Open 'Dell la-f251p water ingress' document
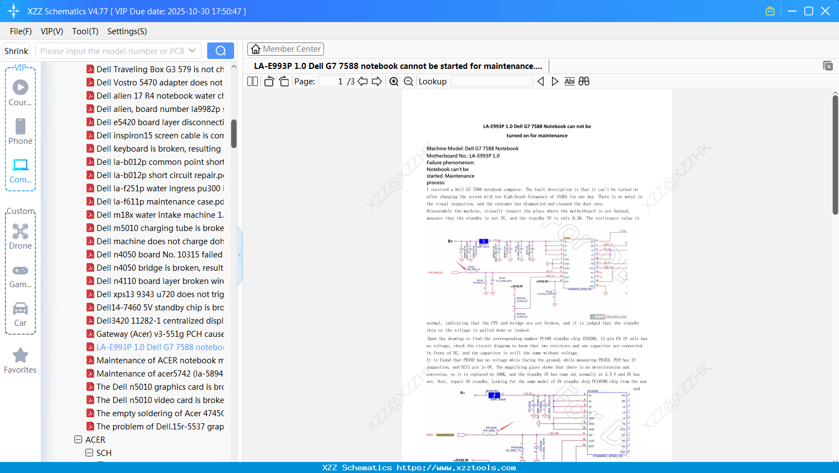839x473 pixels. (x=155, y=189)
